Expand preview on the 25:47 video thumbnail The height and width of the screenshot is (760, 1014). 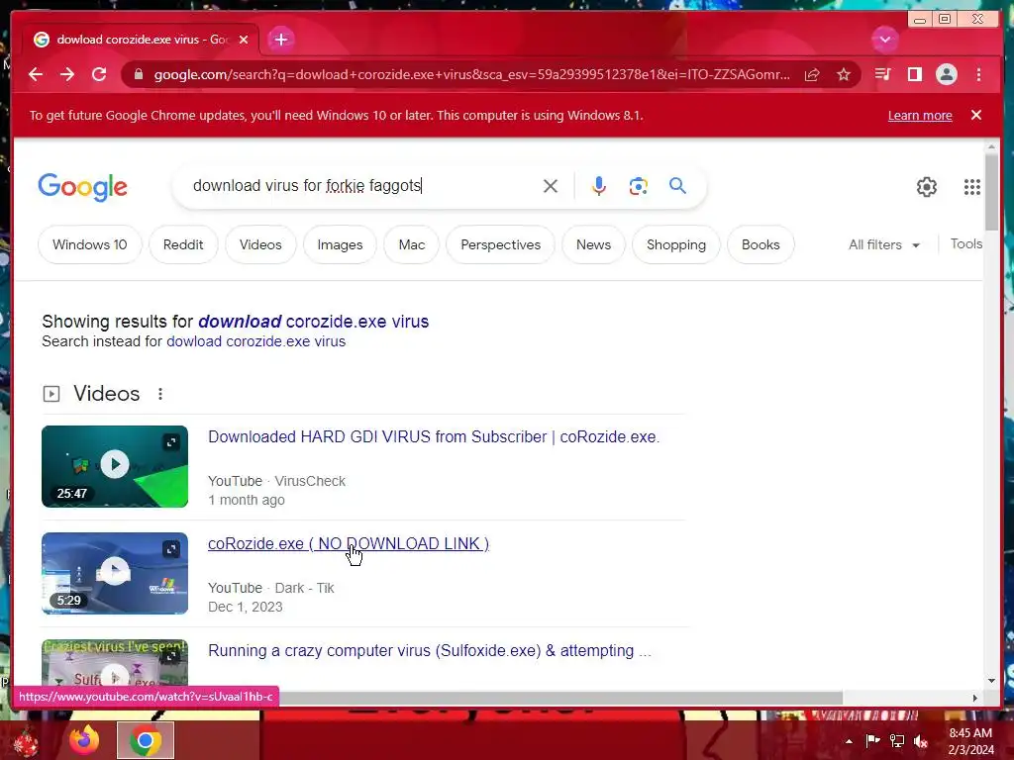[x=171, y=442]
